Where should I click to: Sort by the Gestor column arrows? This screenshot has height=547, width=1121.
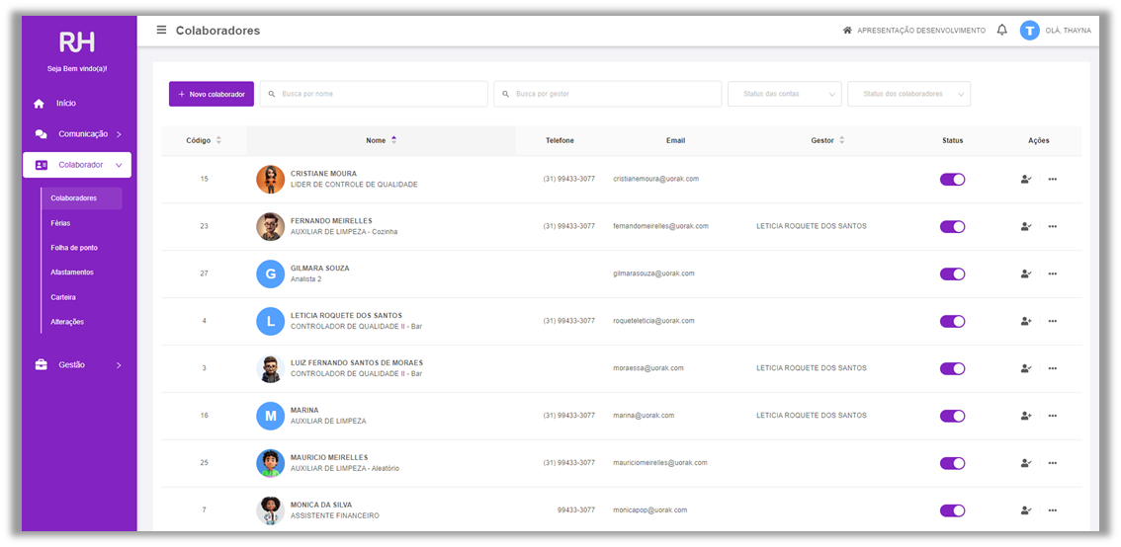click(841, 140)
